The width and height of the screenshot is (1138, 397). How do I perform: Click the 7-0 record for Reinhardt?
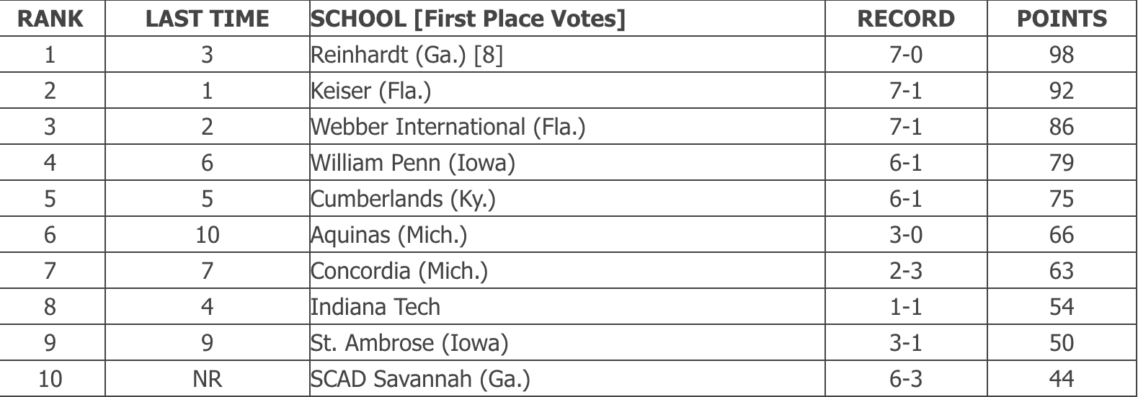905,55
